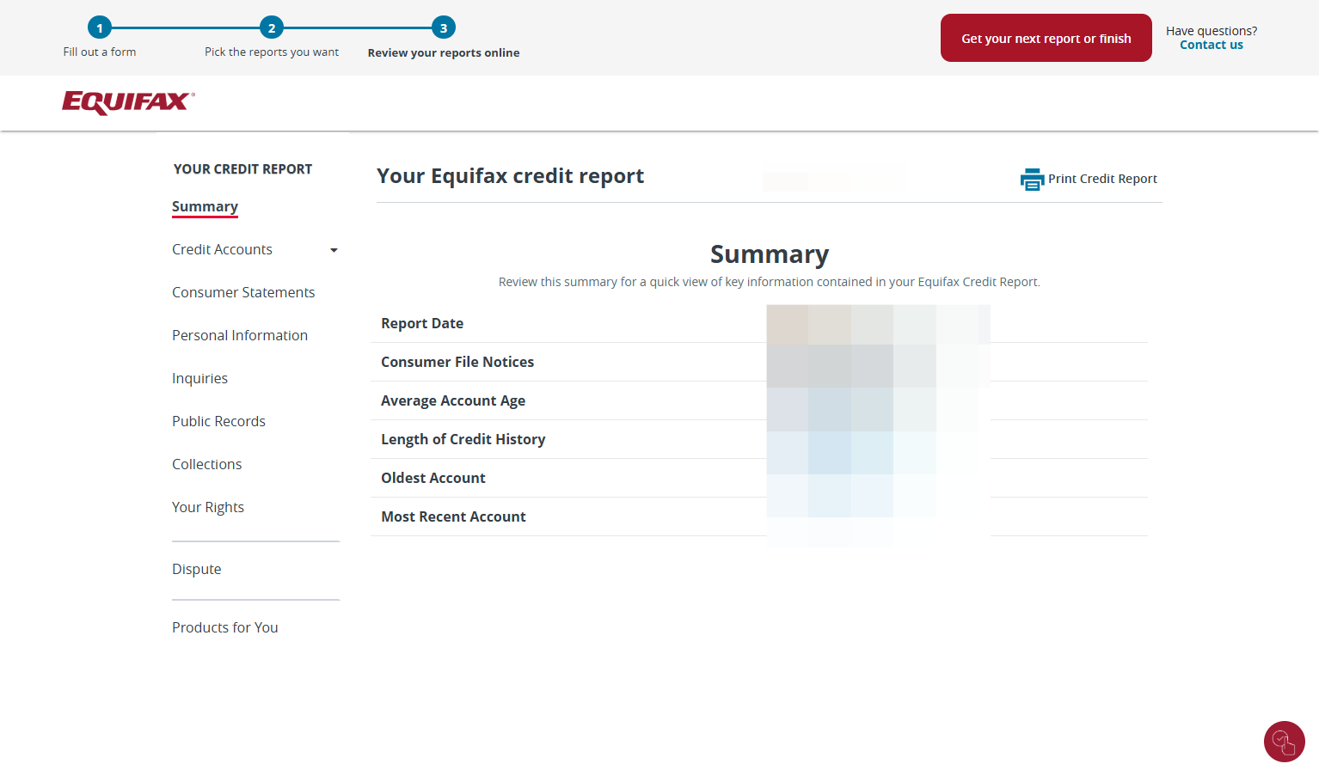Open Public Records section
The width and height of the screenshot is (1319, 776).
[x=218, y=421]
